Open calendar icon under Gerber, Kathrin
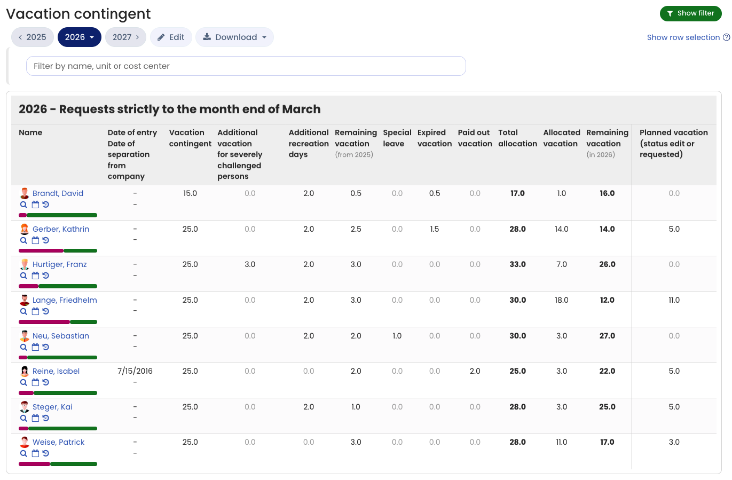 tap(35, 240)
